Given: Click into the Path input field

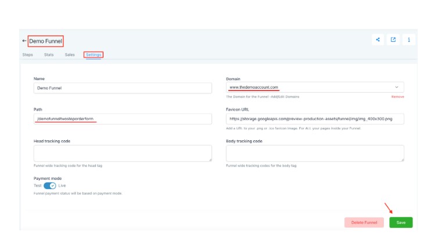Looking at the screenshot, I should 123,119.
